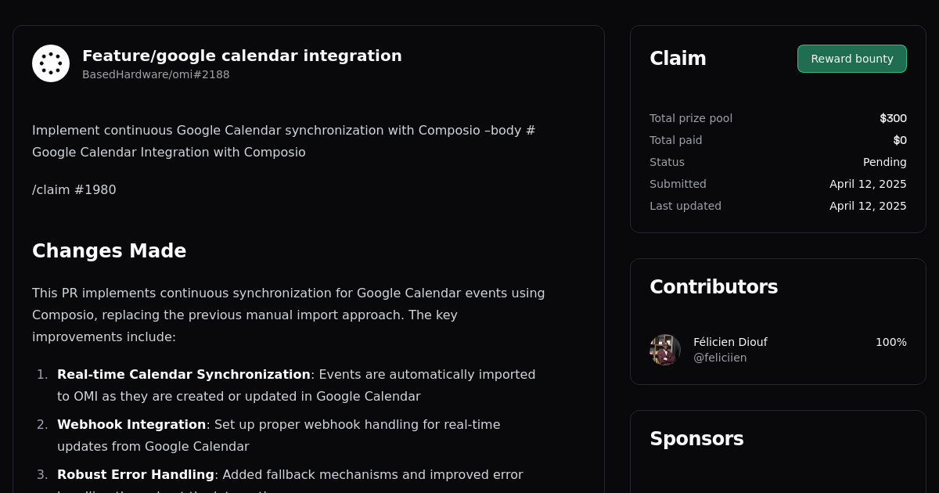The width and height of the screenshot is (939, 493).
Task: Open the BasedHardware/omi#2188 link
Action: click(156, 74)
